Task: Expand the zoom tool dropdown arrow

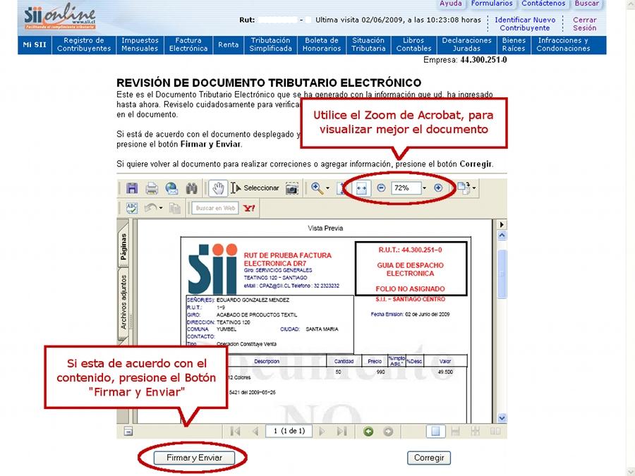Action: (x=327, y=188)
